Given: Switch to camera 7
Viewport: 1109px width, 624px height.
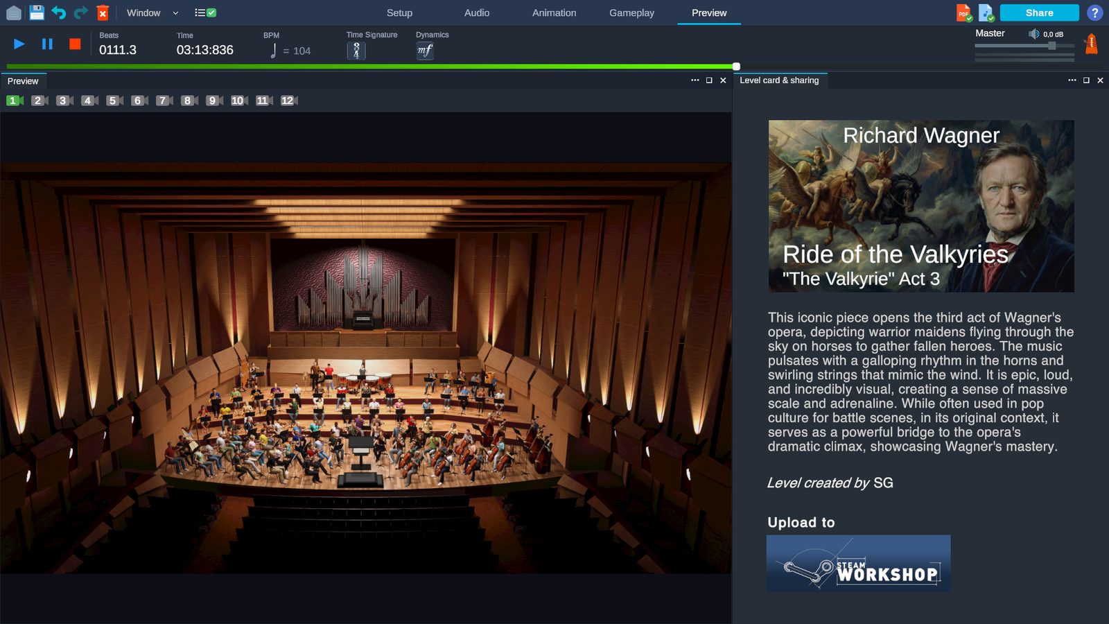Looking at the screenshot, I should point(164,101).
